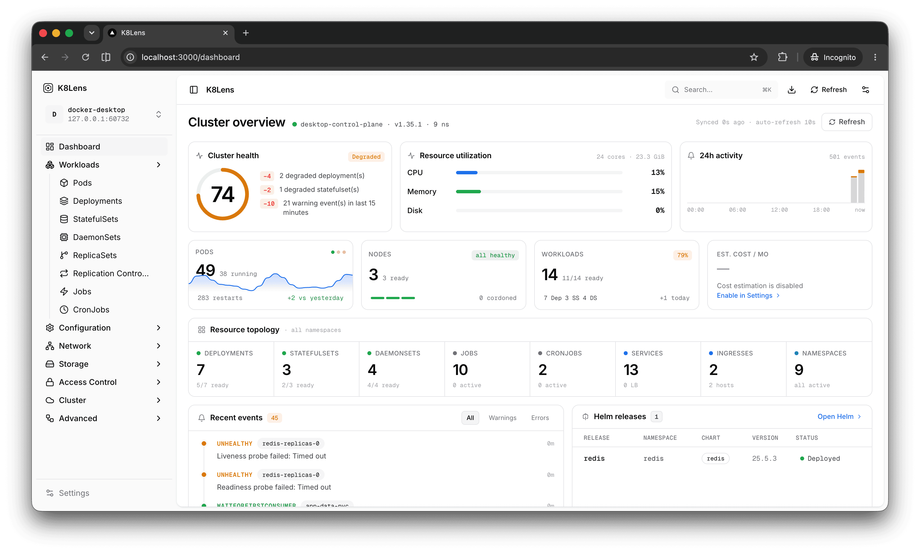Open the browser extensions puzzle icon
The width and height of the screenshot is (920, 553).
(782, 57)
